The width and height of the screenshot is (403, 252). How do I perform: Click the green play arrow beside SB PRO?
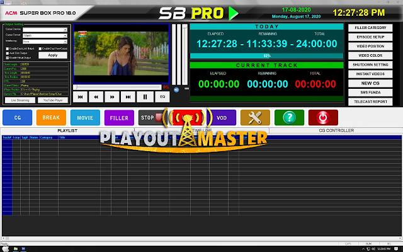tap(234, 13)
